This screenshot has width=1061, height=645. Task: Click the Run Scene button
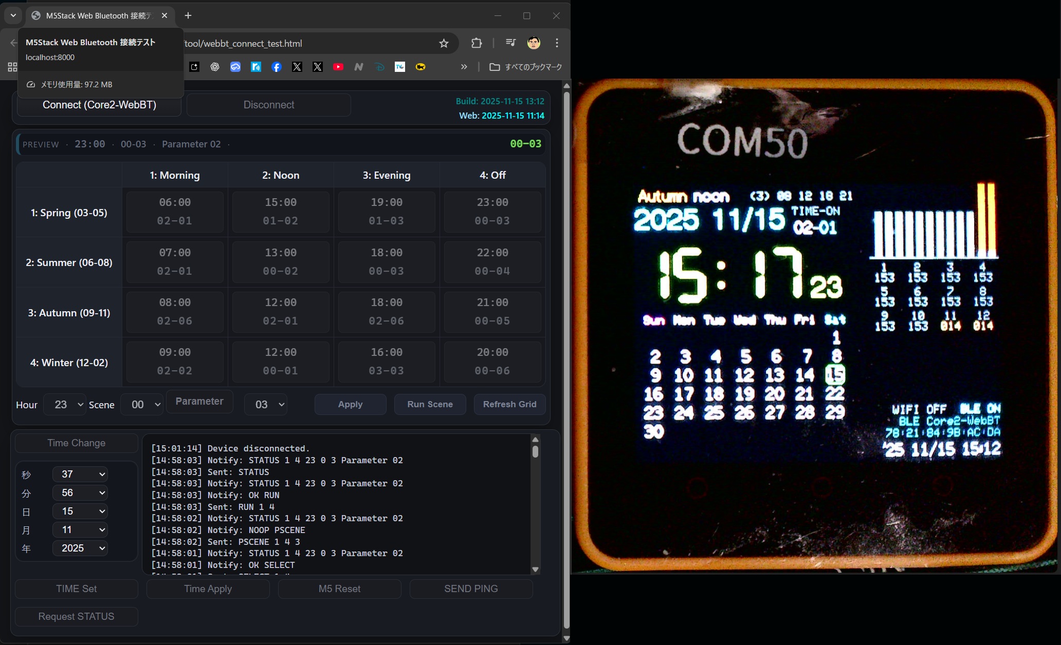[x=430, y=404]
